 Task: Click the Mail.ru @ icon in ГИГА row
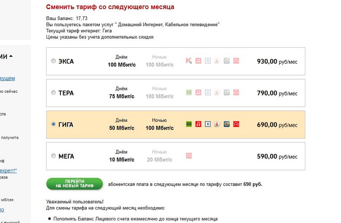pyautogui.click(x=227, y=124)
